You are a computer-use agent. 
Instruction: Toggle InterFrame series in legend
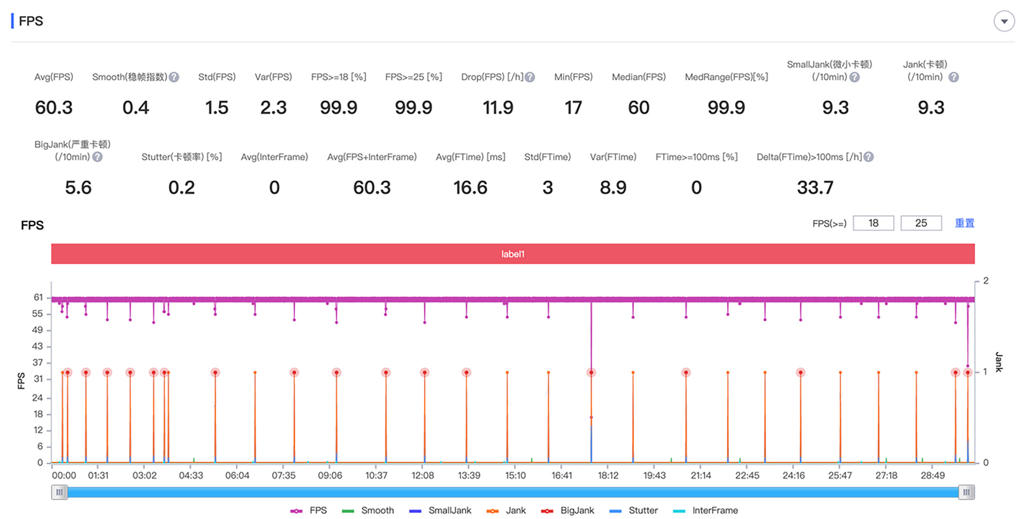pos(706,510)
